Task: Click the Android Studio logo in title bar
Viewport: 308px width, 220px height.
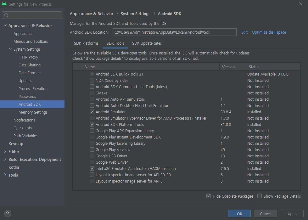Action: coord(4,4)
